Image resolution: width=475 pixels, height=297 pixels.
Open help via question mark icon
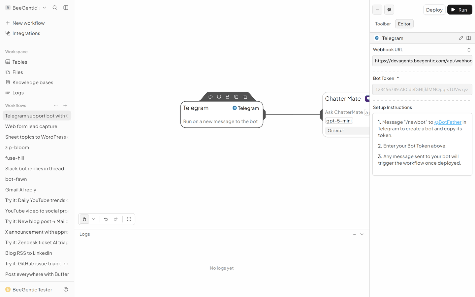pos(66,289)
